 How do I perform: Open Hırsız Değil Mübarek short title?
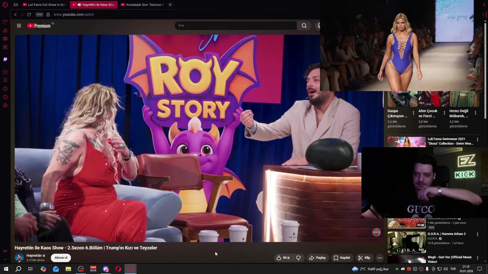[459, 113]
